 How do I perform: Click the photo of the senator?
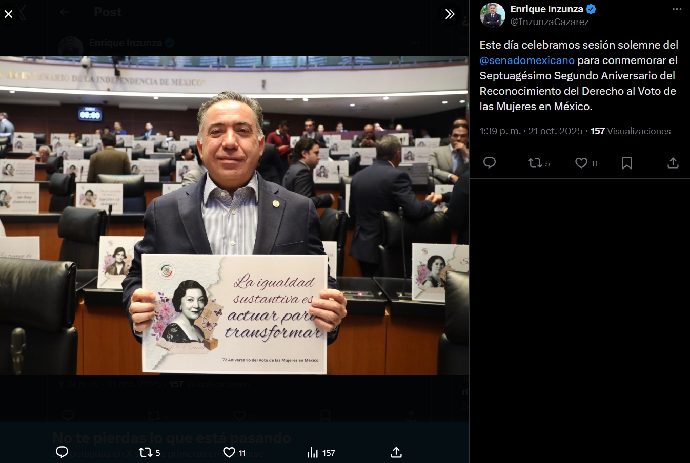coord(234,216)
